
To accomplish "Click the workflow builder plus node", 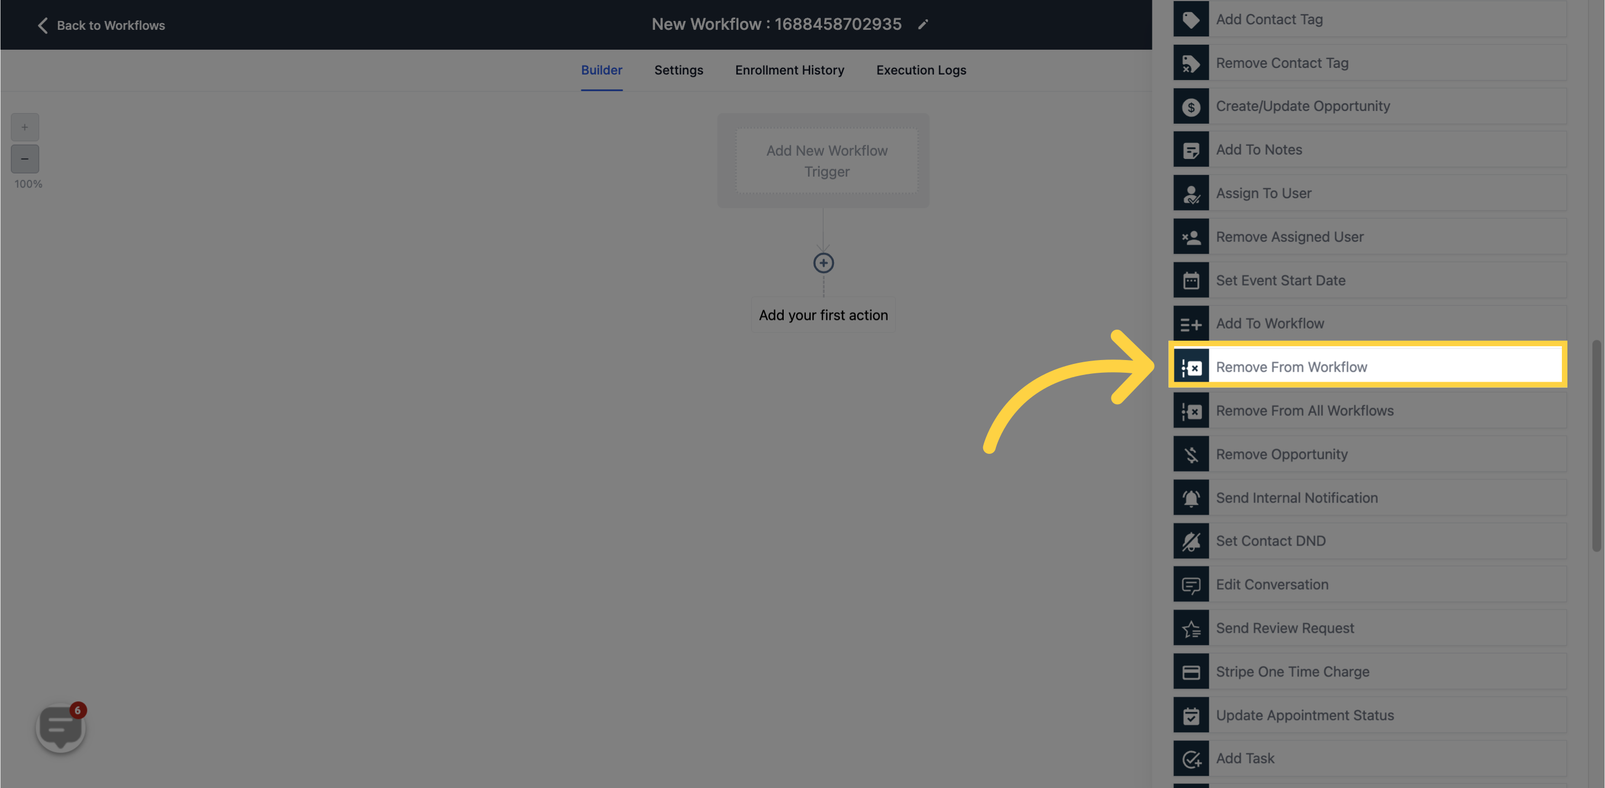I will click(x=824, y=263).
